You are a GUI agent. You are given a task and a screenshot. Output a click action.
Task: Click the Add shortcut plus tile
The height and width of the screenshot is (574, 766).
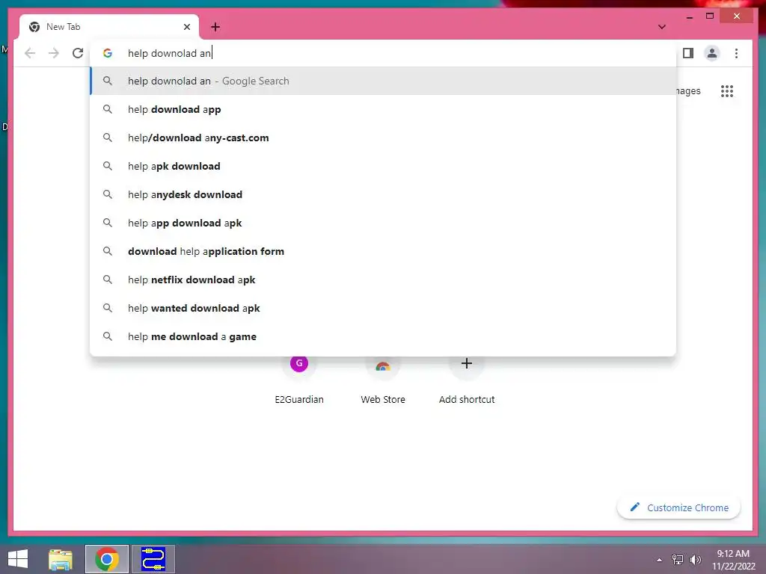(x=467, y=379)
